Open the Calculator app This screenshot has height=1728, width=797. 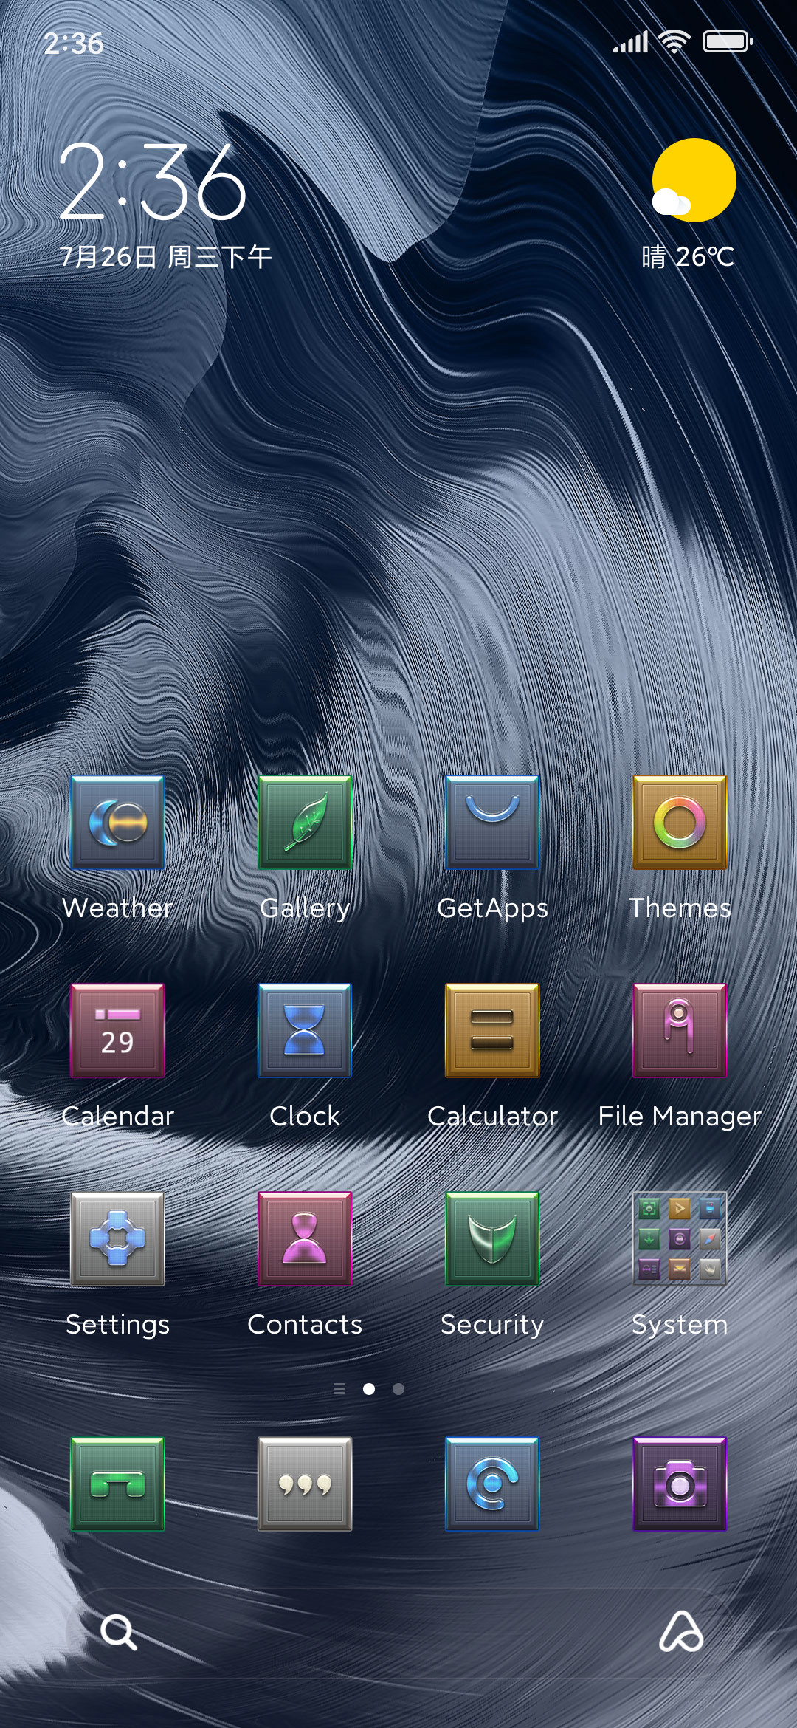[492, 1030]
